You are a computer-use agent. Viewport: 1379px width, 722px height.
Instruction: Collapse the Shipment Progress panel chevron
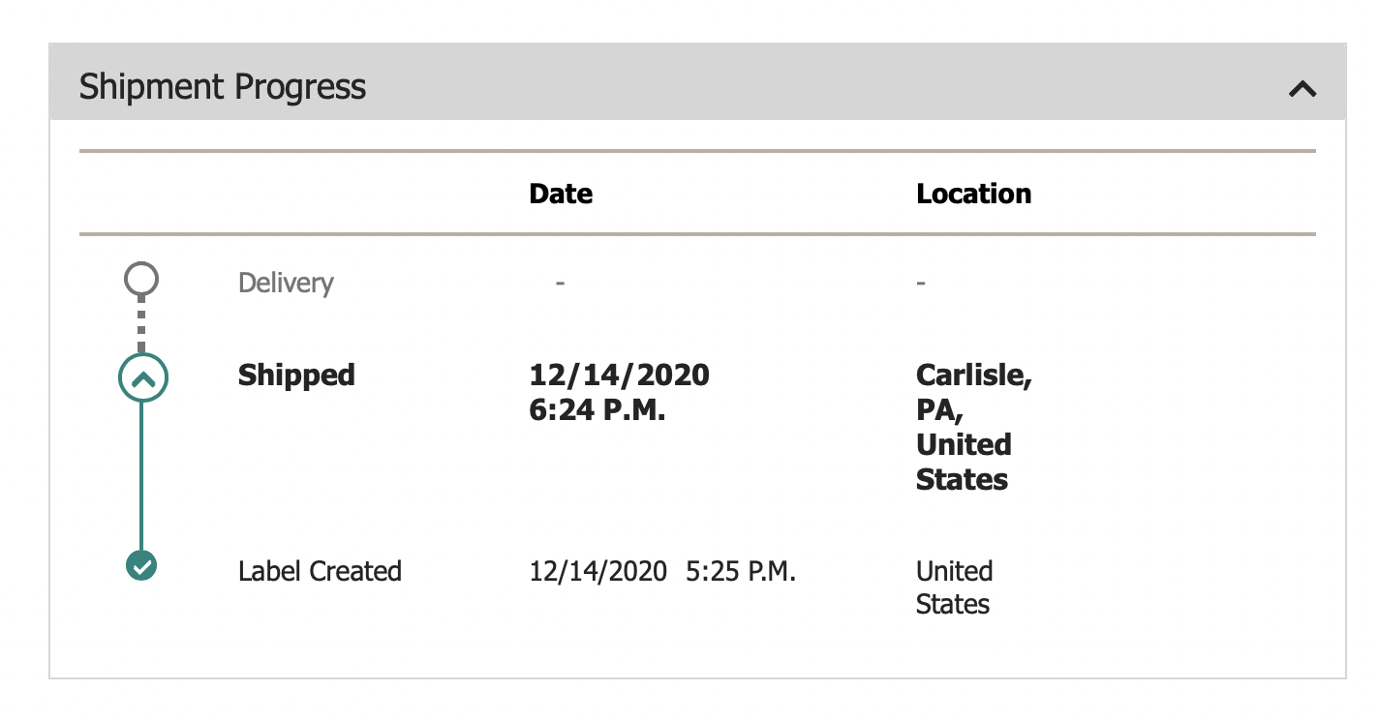[1302, 89]
